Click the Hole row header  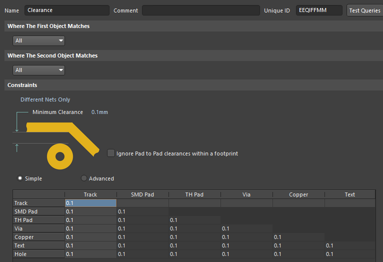pos(38,254)
